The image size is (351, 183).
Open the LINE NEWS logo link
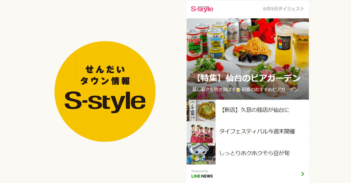202,176
